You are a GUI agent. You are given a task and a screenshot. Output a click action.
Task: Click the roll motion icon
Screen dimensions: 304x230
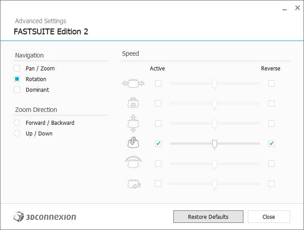point(133,162)
